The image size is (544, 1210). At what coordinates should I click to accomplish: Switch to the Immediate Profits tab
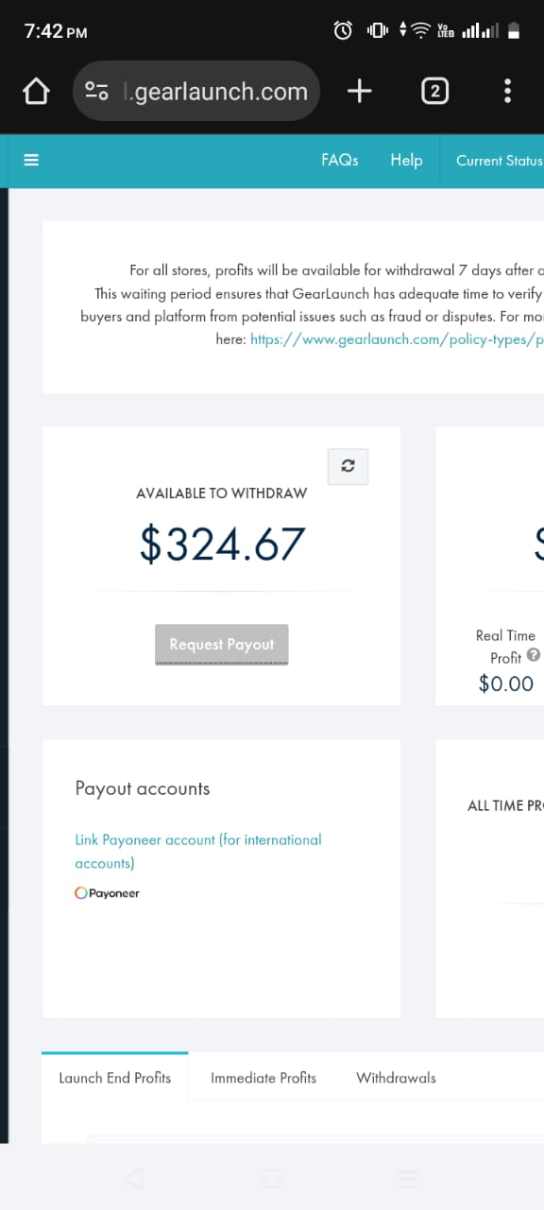tap(263, 1078)
